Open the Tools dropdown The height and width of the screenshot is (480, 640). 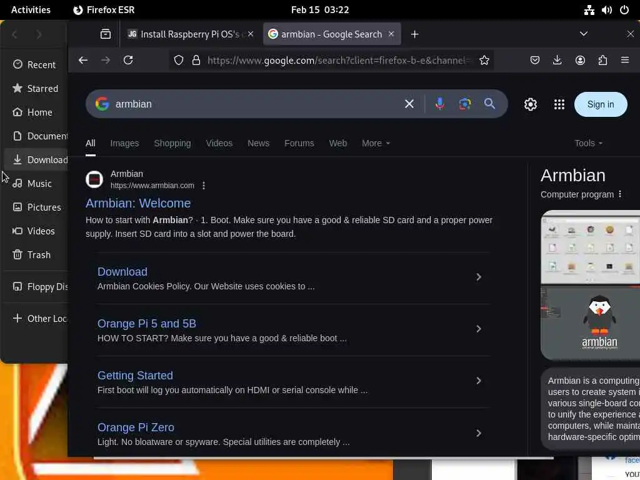coord(588,143)
